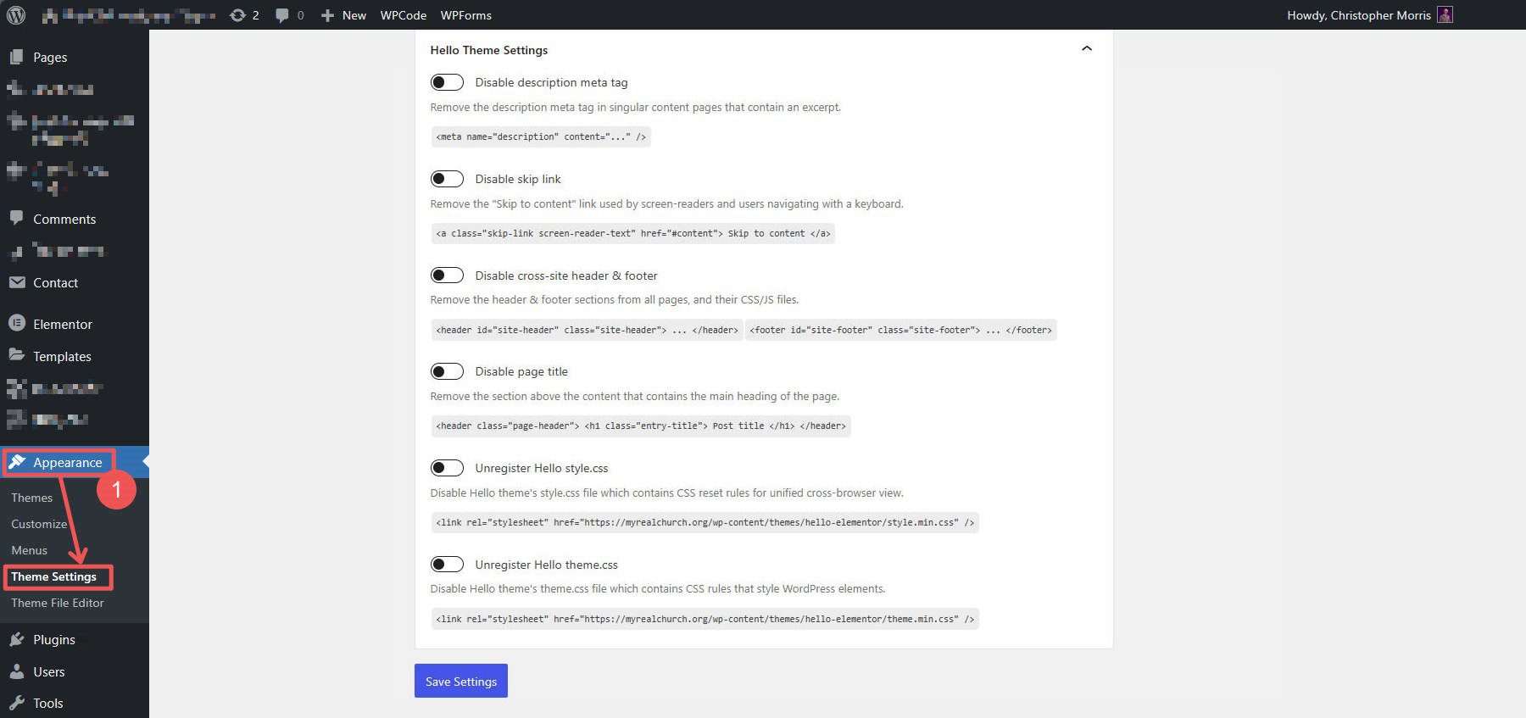Turn on Unregister Hello style.css
The height and width of the screenshot is (718, 1526).
point(447,467)
